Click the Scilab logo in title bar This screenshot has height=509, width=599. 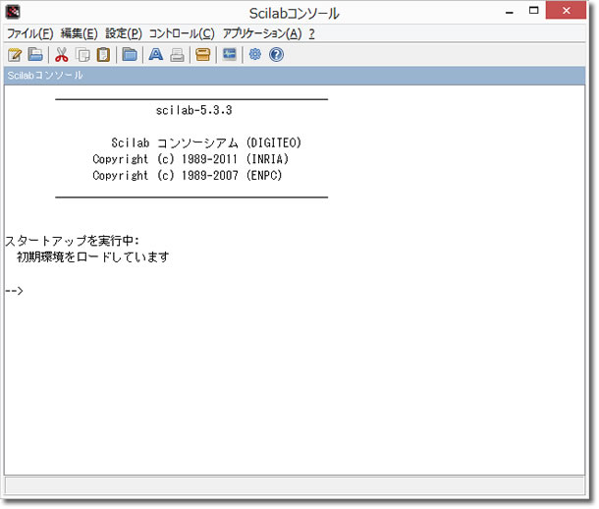pos(13,12)
